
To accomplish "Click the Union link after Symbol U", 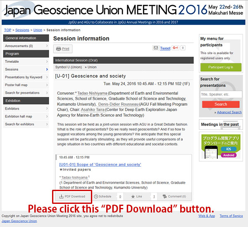I will [92, 67].
